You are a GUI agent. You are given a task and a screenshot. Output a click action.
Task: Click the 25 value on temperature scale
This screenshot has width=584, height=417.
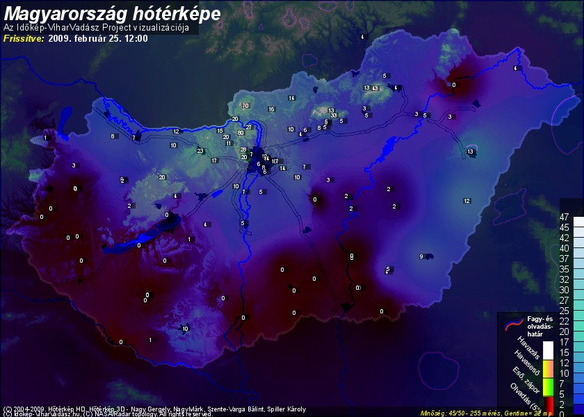point(565,310)
